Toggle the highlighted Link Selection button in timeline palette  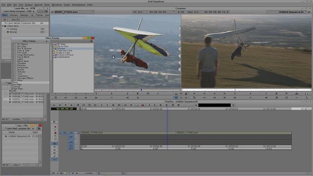pyautogui.click(x=55, y=160)
